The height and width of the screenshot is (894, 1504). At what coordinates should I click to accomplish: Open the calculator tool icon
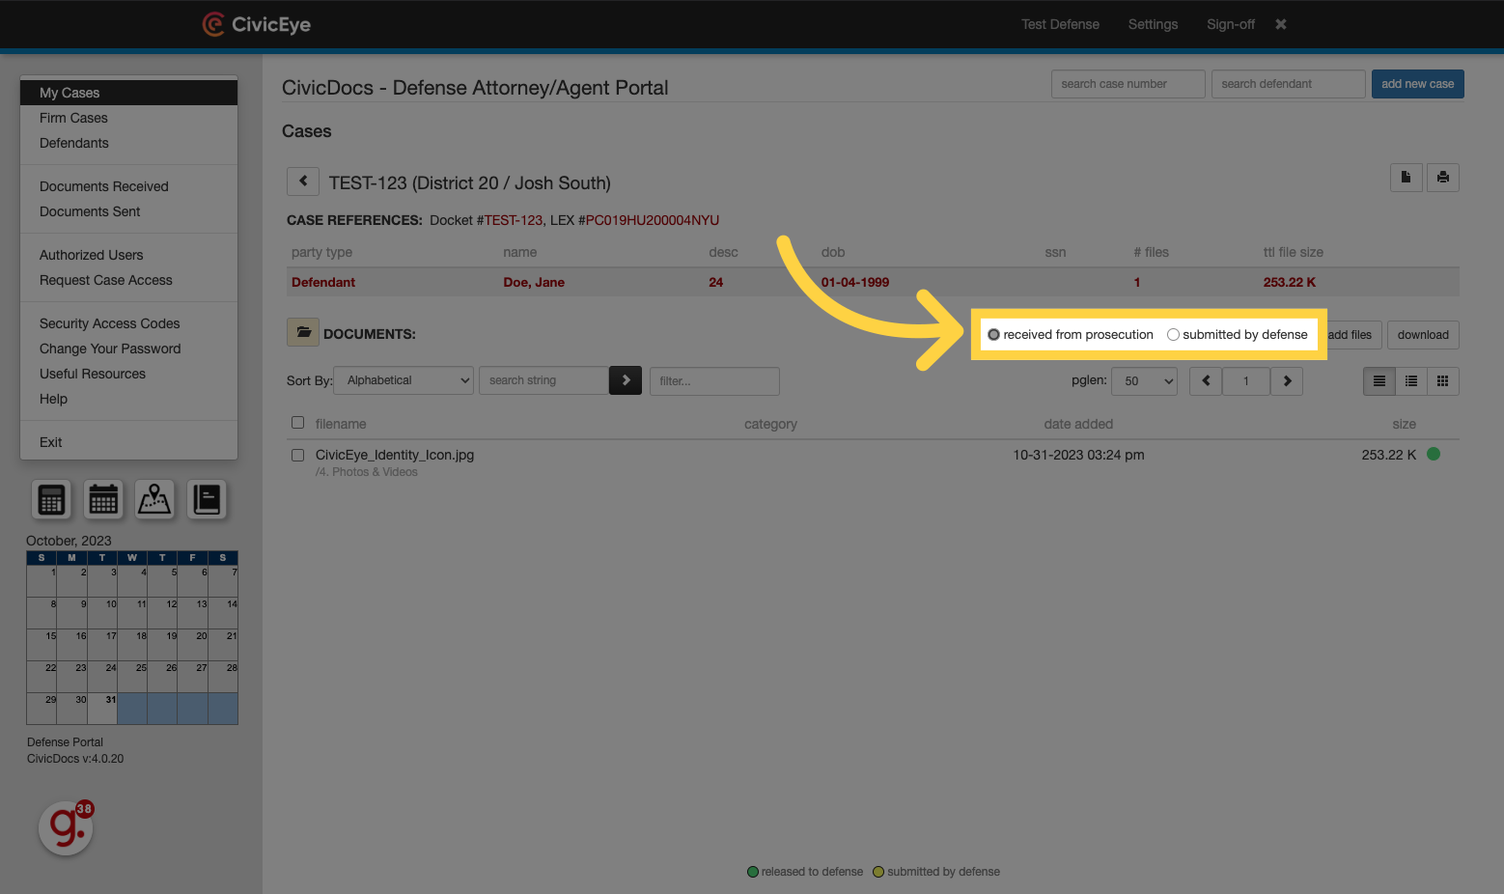pos(51,499)
